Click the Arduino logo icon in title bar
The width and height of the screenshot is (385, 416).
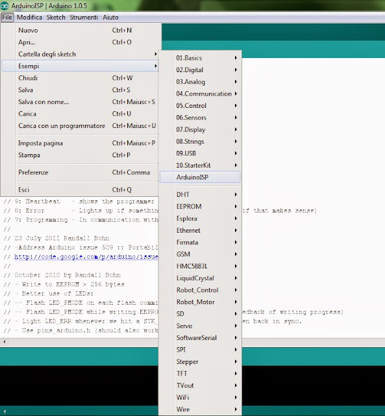coord(5,6)
